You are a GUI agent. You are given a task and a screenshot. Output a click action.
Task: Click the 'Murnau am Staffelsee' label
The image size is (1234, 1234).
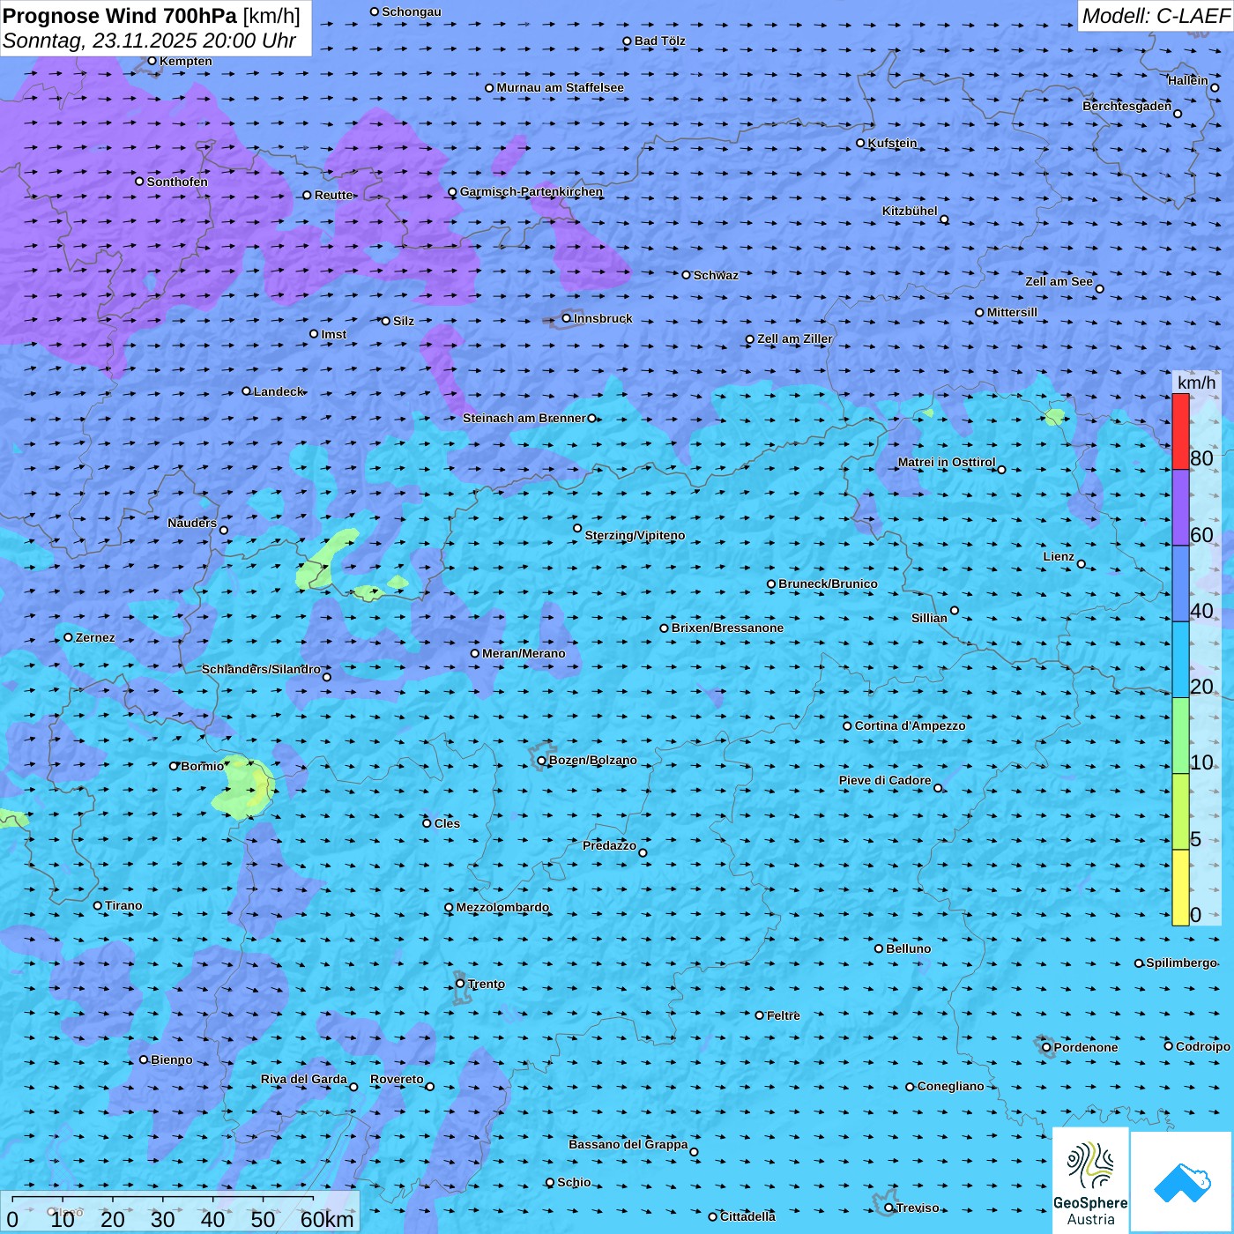click(561, 87)
